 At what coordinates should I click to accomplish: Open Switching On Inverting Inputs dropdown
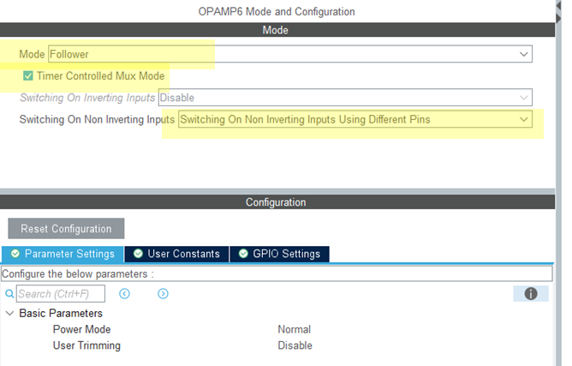coord(524,98)
